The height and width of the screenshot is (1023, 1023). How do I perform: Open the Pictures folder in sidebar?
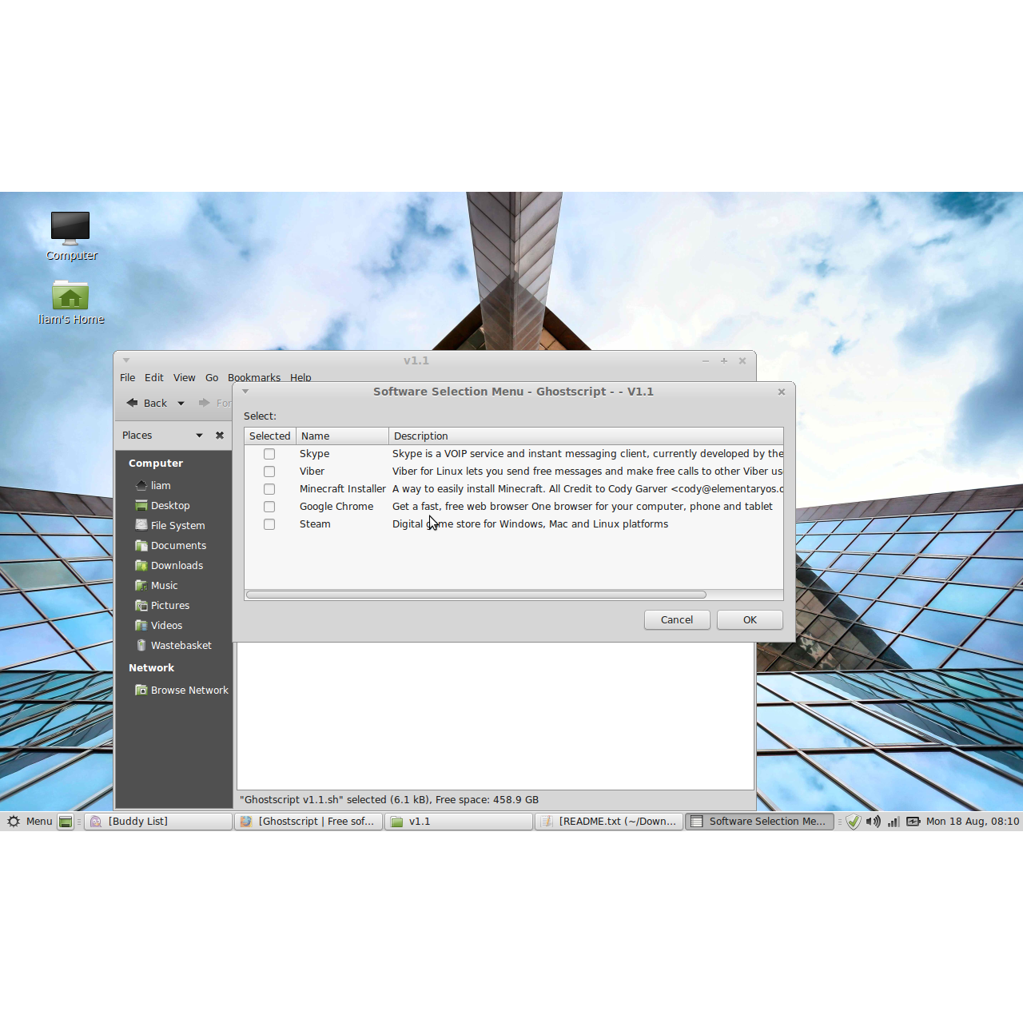click(169, 605)
